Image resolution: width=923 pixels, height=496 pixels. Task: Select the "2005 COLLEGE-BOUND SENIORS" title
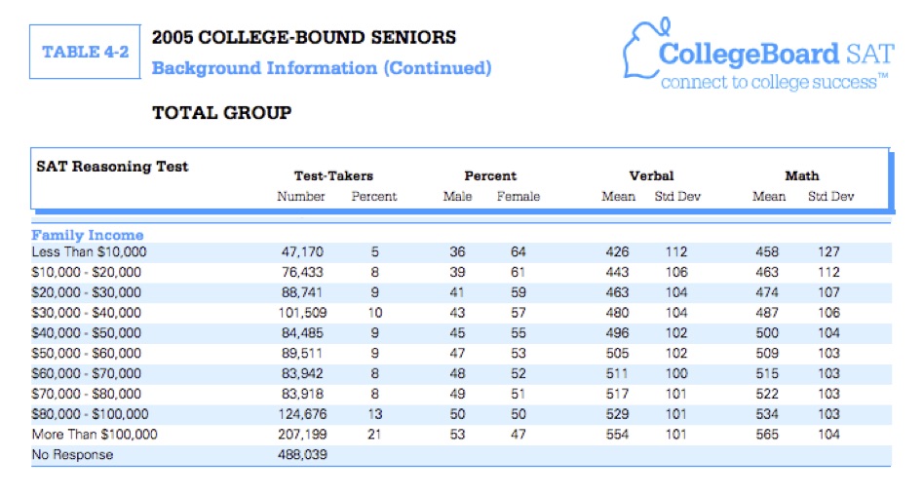[x=303, y=38]
